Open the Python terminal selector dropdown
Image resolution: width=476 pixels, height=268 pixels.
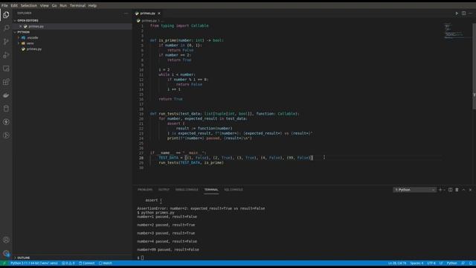(415, 190)
